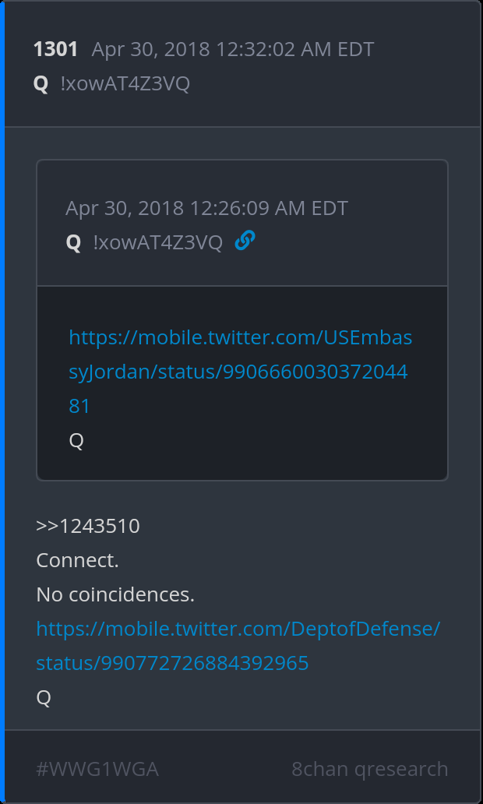Click the Q author name inside the quoted post

coord(74,243)
